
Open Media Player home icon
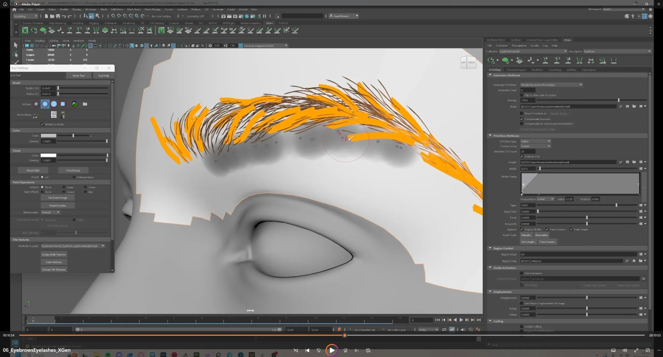[x=5, y=4]
